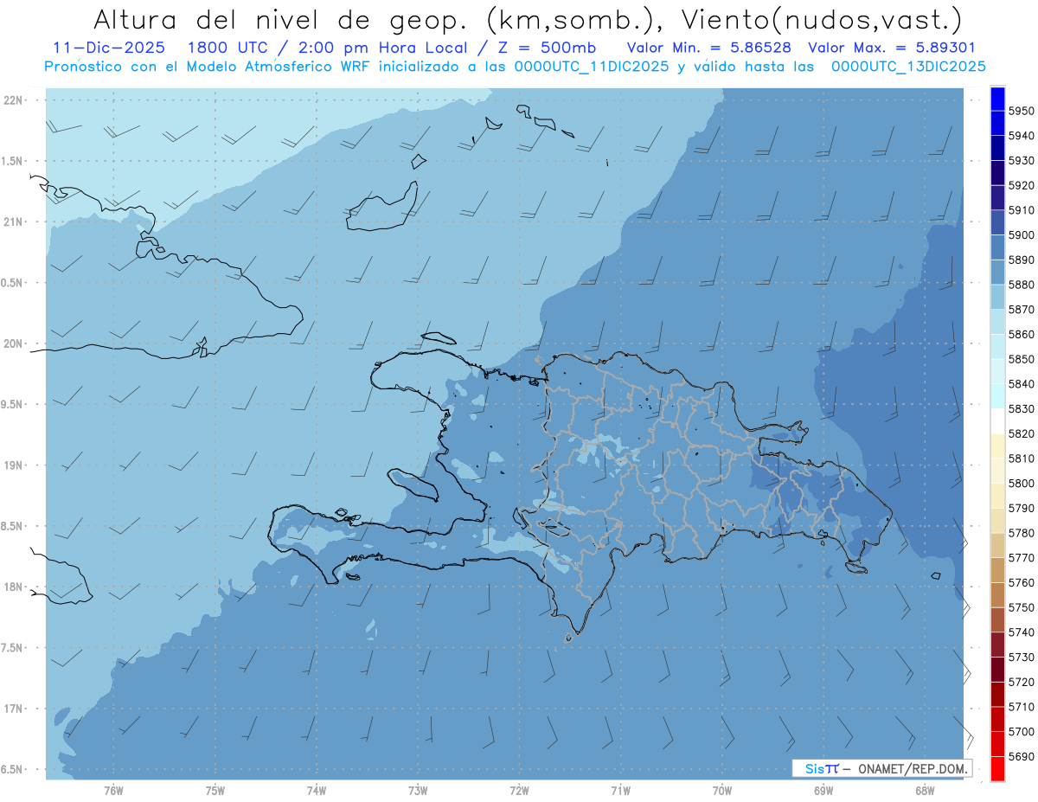Click the map title 'Altura del nivel de geop.'

pos(283,19)
